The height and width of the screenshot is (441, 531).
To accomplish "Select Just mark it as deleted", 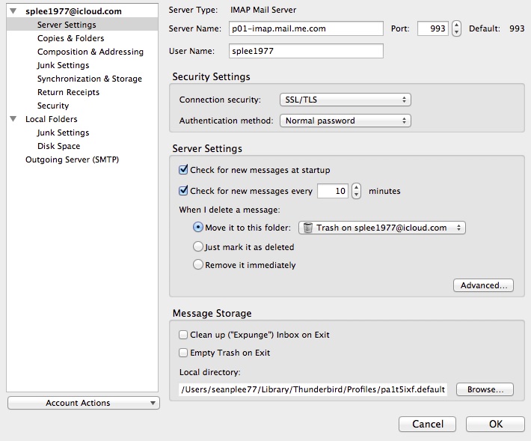I will (197, 246).
